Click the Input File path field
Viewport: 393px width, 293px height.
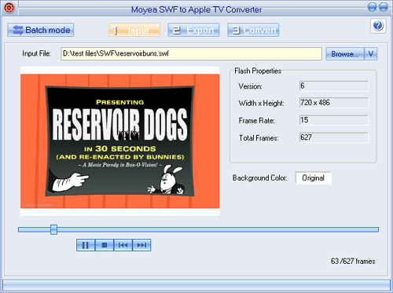pos(191,53)
